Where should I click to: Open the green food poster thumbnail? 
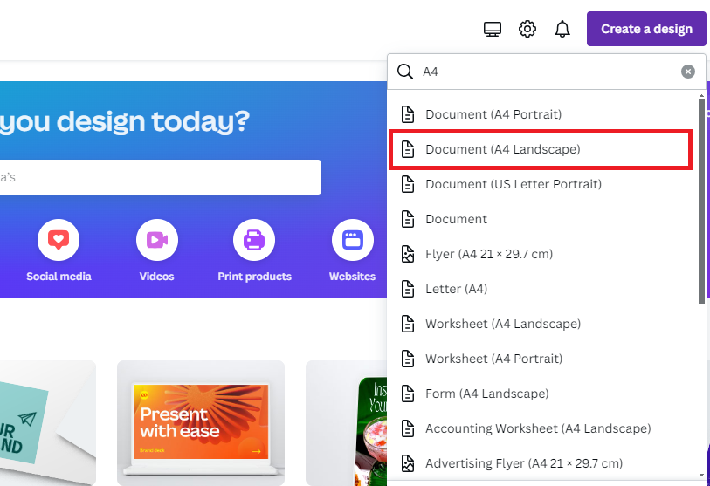pos(347,423)
